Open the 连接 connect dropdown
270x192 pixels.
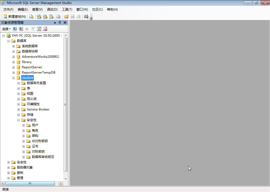pyautogui.click(x=6, y=29)
